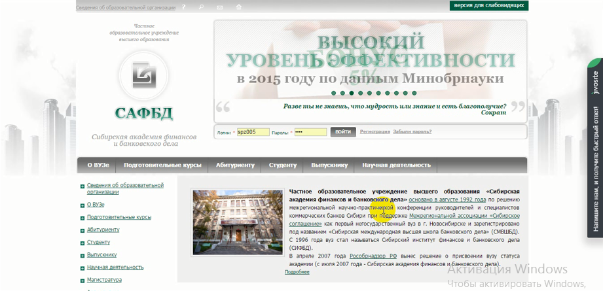This screenshot has height=291, width=603.
Task: Open search via the magnifier icon
Action: click(x=201, y=7)
